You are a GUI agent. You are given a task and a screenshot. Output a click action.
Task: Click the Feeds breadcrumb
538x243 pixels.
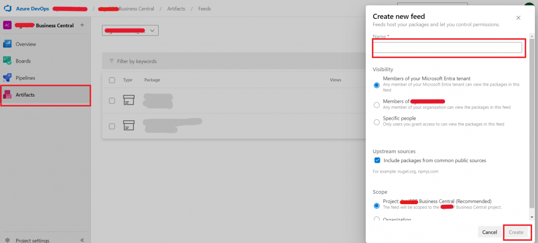[x=204, y=8]
